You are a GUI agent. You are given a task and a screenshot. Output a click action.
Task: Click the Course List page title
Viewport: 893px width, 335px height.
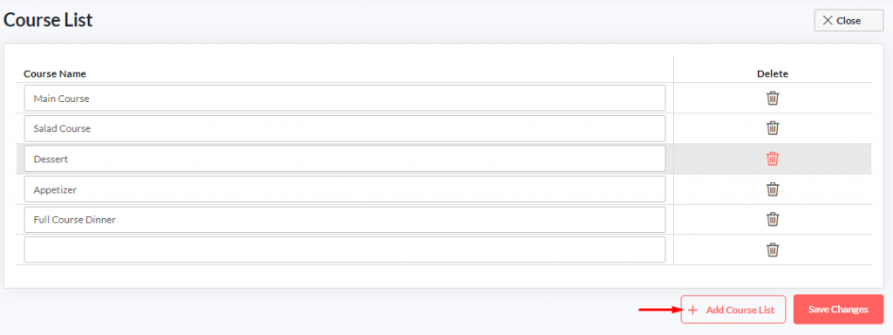(48, 20)
